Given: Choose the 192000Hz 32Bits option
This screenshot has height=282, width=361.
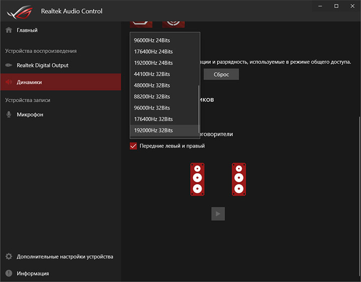Looking at the screenshot, I should click(x=153, y=130).
